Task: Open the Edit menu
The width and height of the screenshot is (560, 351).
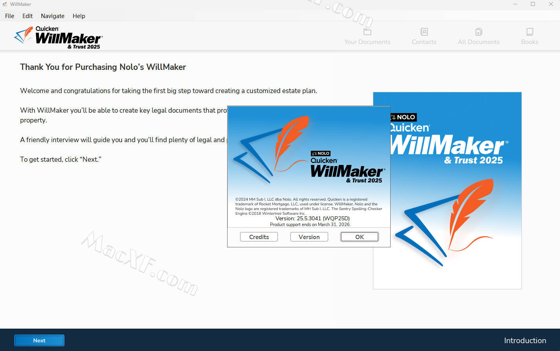Action: coord(28,16)
